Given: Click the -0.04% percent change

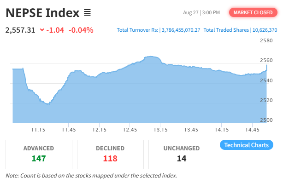Looking at the screenshot, I should click(81, 30).
